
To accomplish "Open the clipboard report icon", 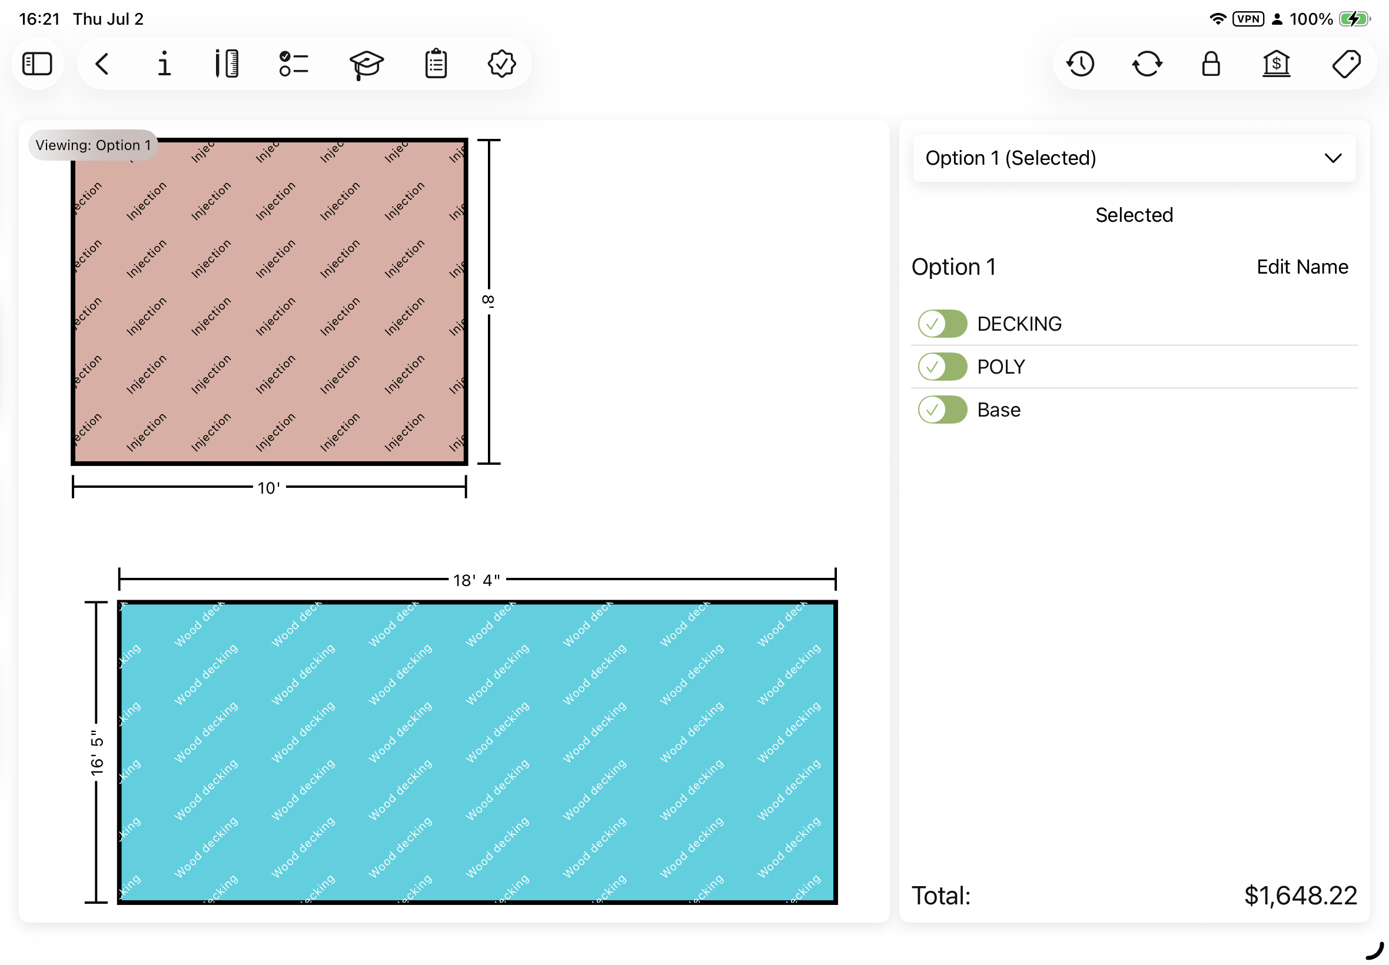I will pyautogui.click(x=436, y=64).
